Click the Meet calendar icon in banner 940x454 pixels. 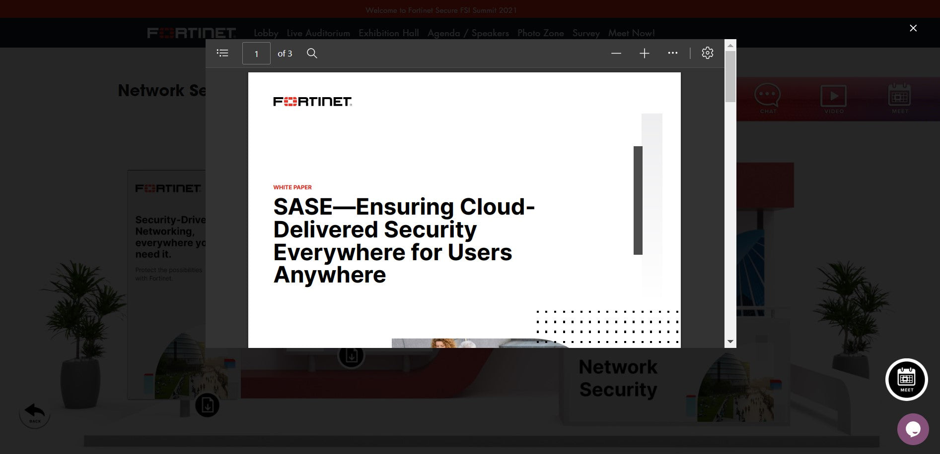pyautogui.click(x=899, y=98)
